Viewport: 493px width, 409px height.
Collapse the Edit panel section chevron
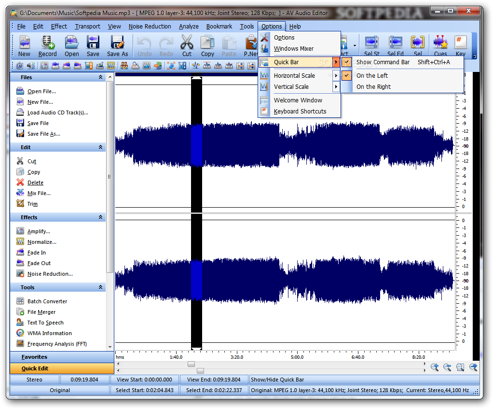tap(101, 147)
